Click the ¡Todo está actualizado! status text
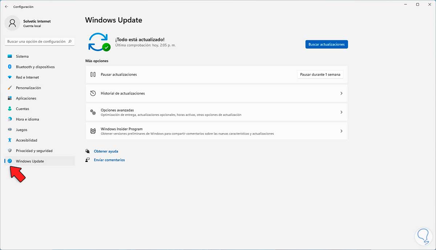 coord(140,39)
